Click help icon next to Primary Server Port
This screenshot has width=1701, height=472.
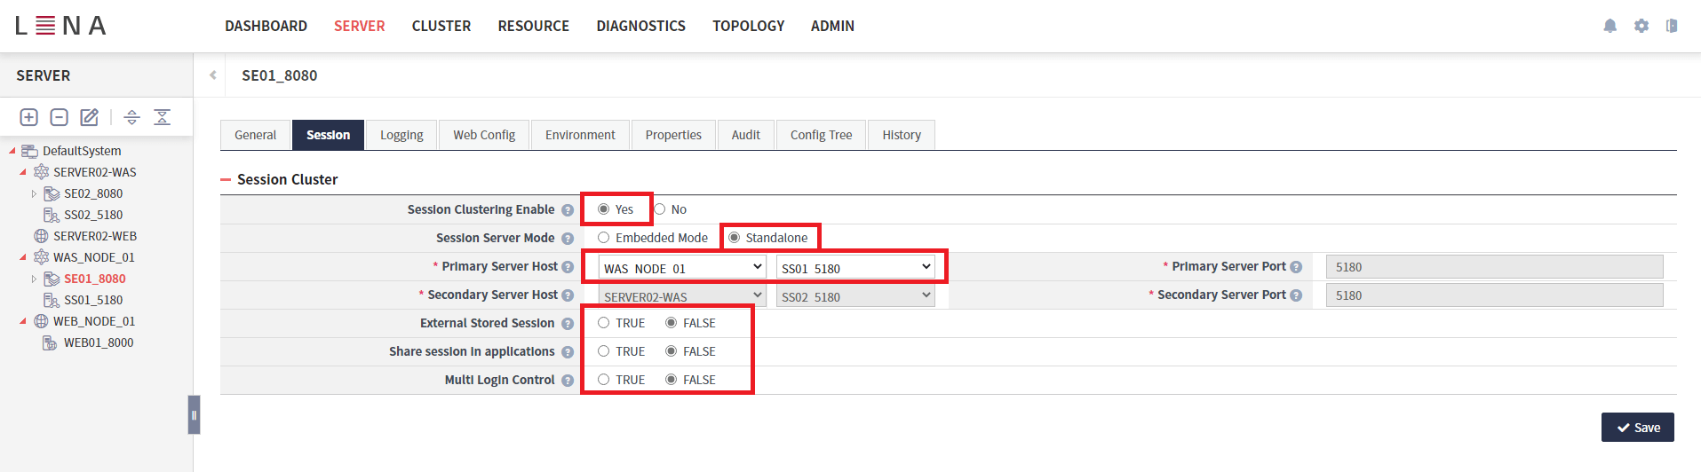point(1296,267)
